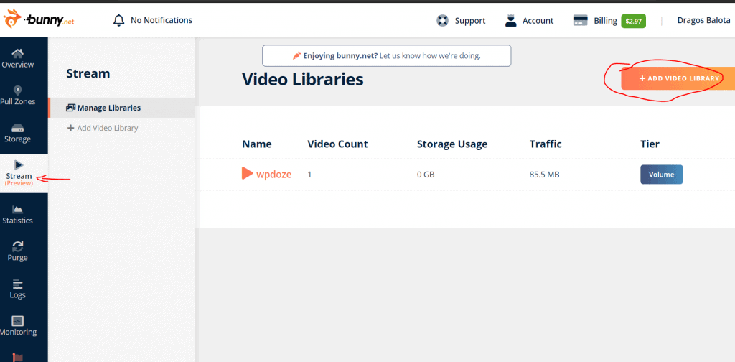Open the notifications bell icon
This screenshot has width=735, height=362.
[119, 20]
